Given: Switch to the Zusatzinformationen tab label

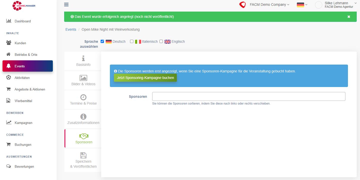Looking at the screenshot, I should 83,123.
